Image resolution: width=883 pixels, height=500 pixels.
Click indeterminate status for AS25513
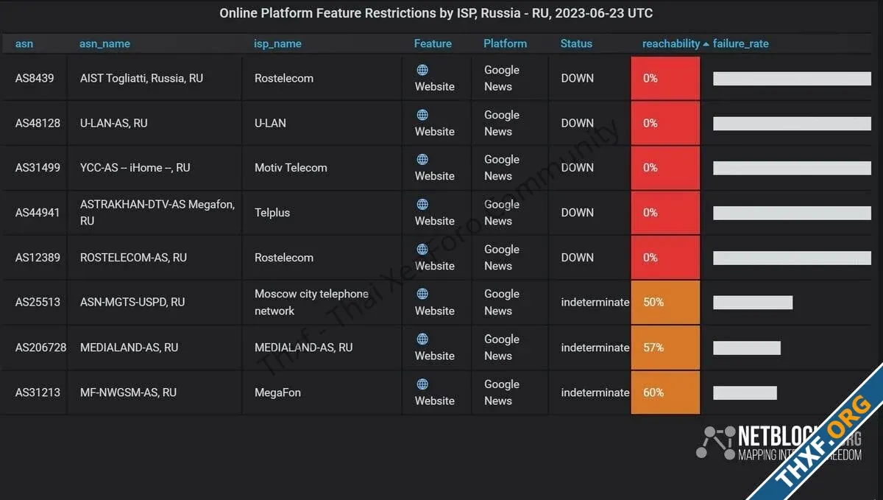[595, 302]
